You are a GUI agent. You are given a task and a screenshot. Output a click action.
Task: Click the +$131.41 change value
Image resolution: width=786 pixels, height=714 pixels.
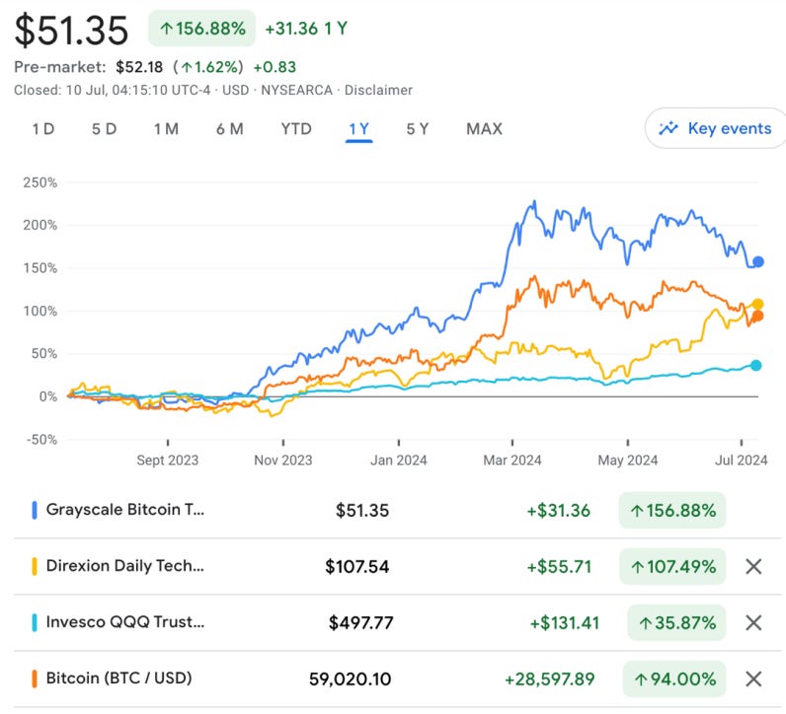pyautogui.click(x=565, y=623)
